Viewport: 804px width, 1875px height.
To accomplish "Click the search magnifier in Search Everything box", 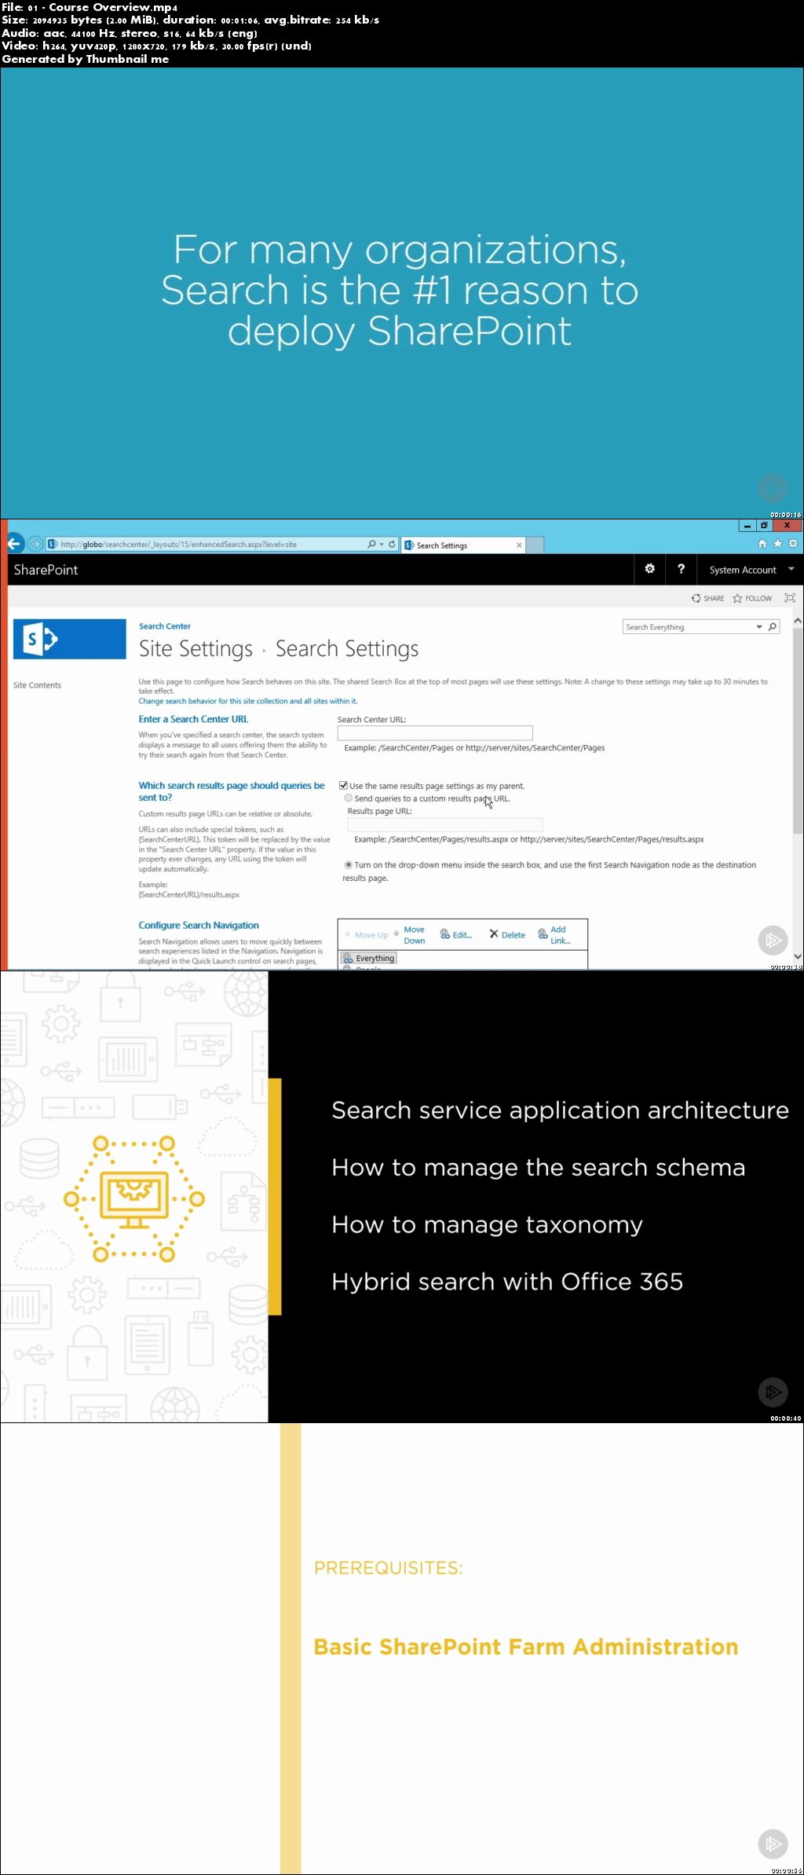I will click(773, 627).
